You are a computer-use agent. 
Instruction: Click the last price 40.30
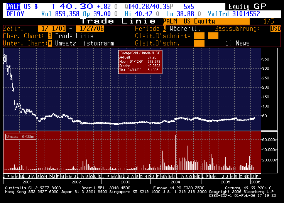76,7
